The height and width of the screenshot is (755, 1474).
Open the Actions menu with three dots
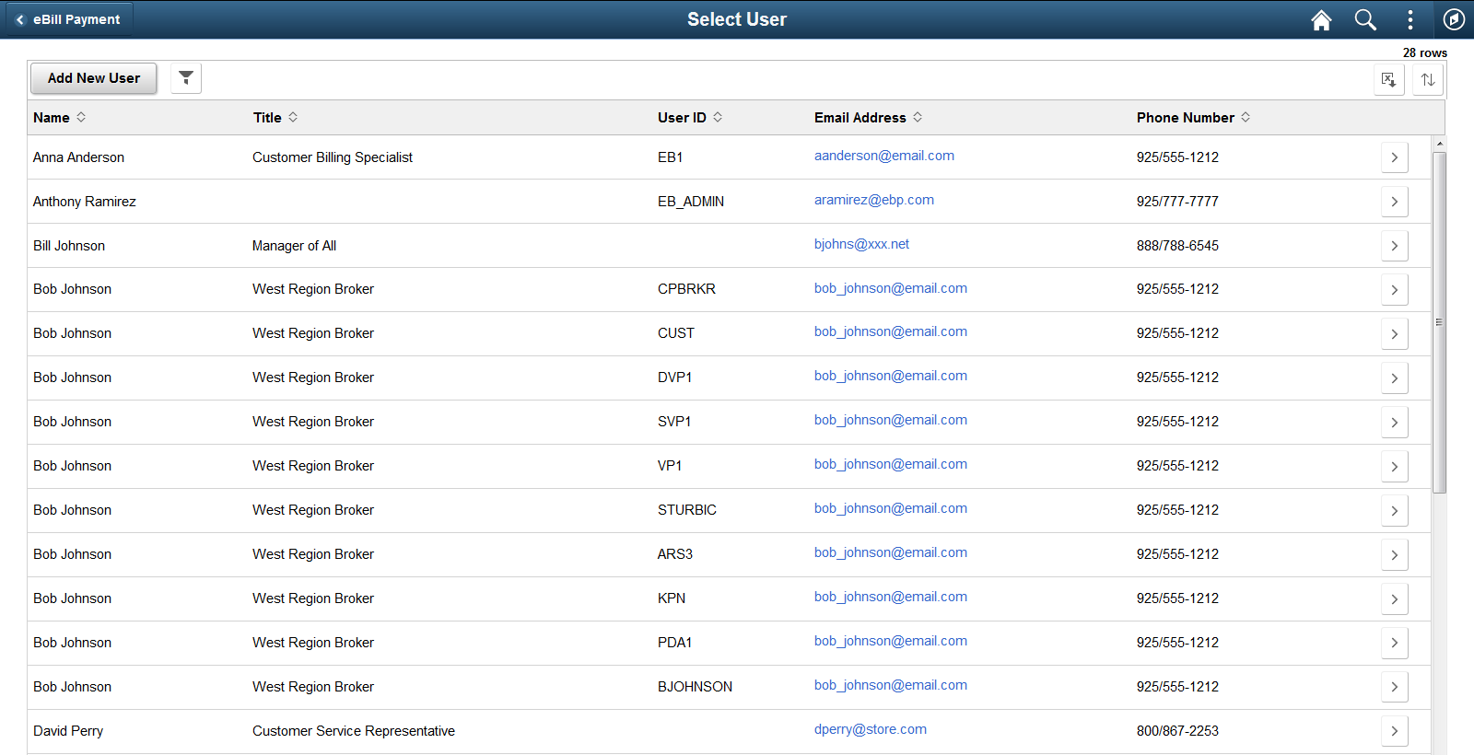[x=1410, y=19]
